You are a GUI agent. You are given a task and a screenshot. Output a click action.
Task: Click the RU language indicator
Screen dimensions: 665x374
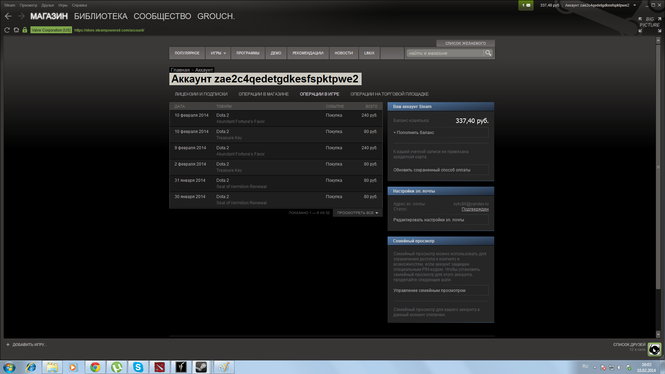pyautogui.click(x=585, y=366)
